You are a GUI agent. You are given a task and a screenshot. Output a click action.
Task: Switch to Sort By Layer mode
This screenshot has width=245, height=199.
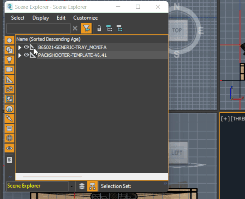[x=82, y=186]
